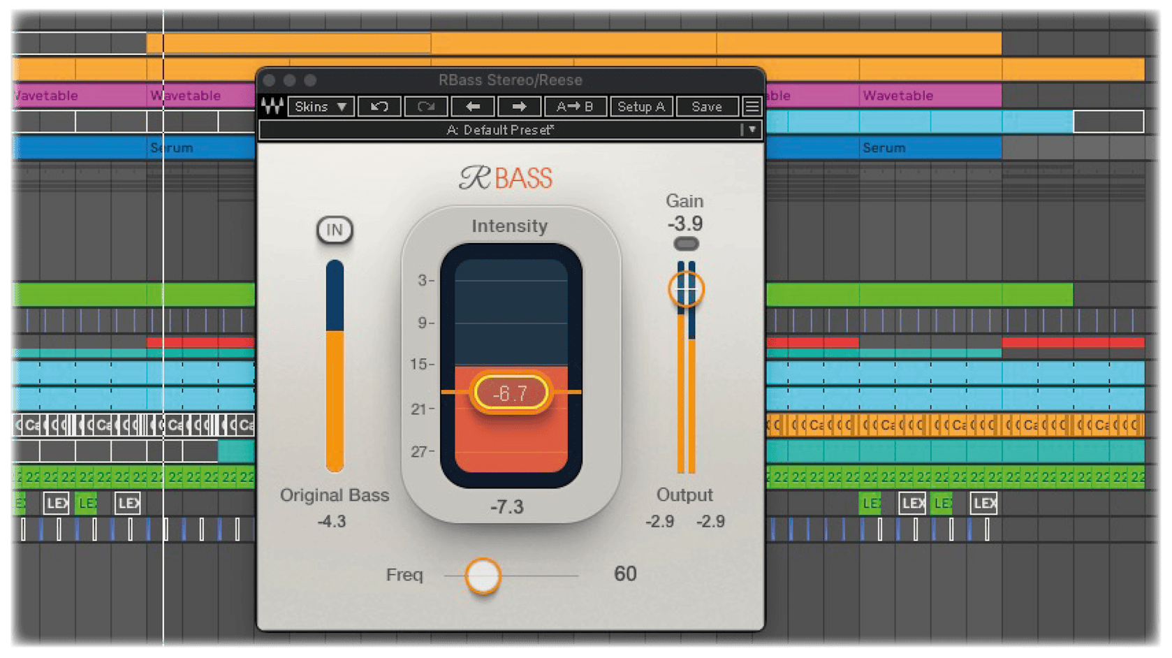Copy setup A to B

(x=574, y=106)
